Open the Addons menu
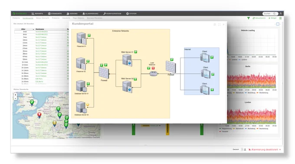This screenshot has height=164, width=295. coord(72,13)
